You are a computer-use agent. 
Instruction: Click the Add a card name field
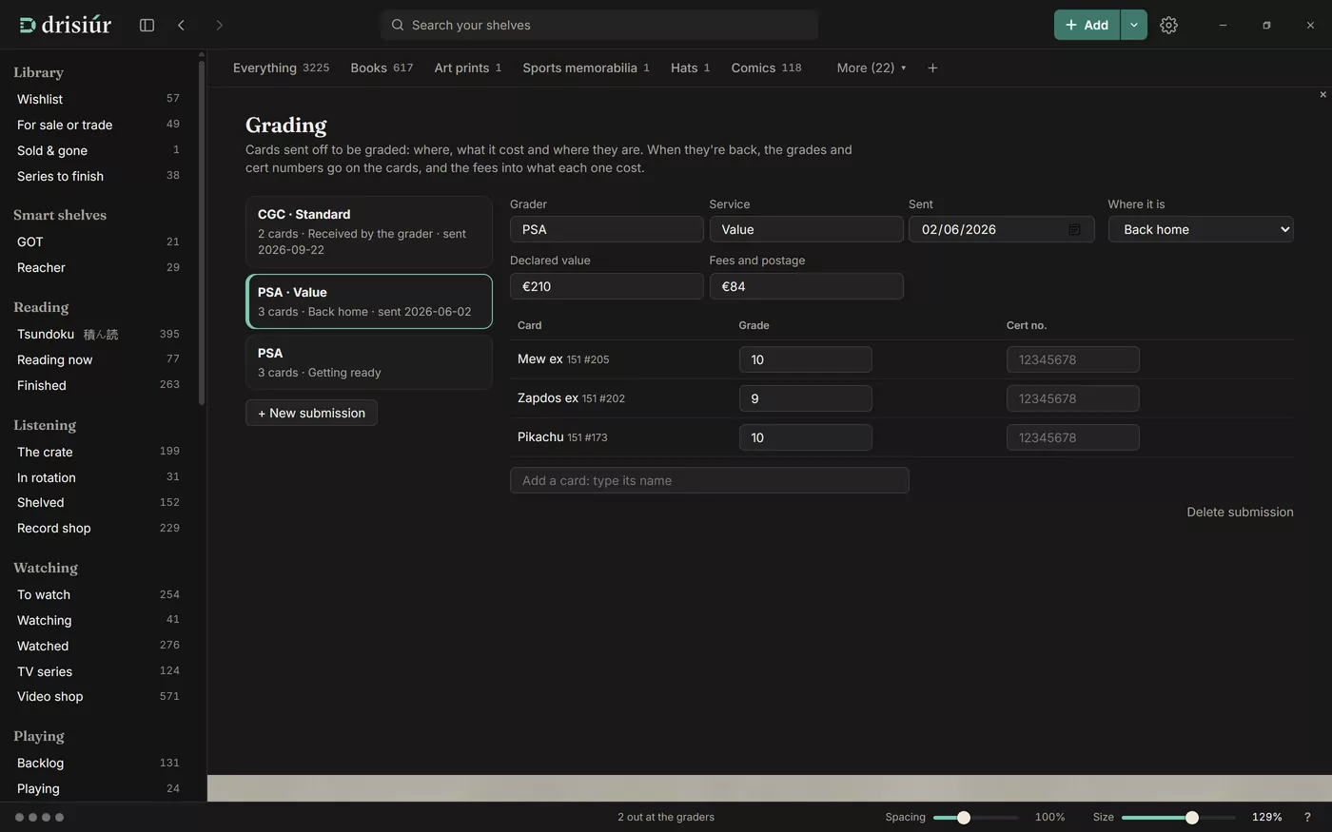[x=710, y=480]
